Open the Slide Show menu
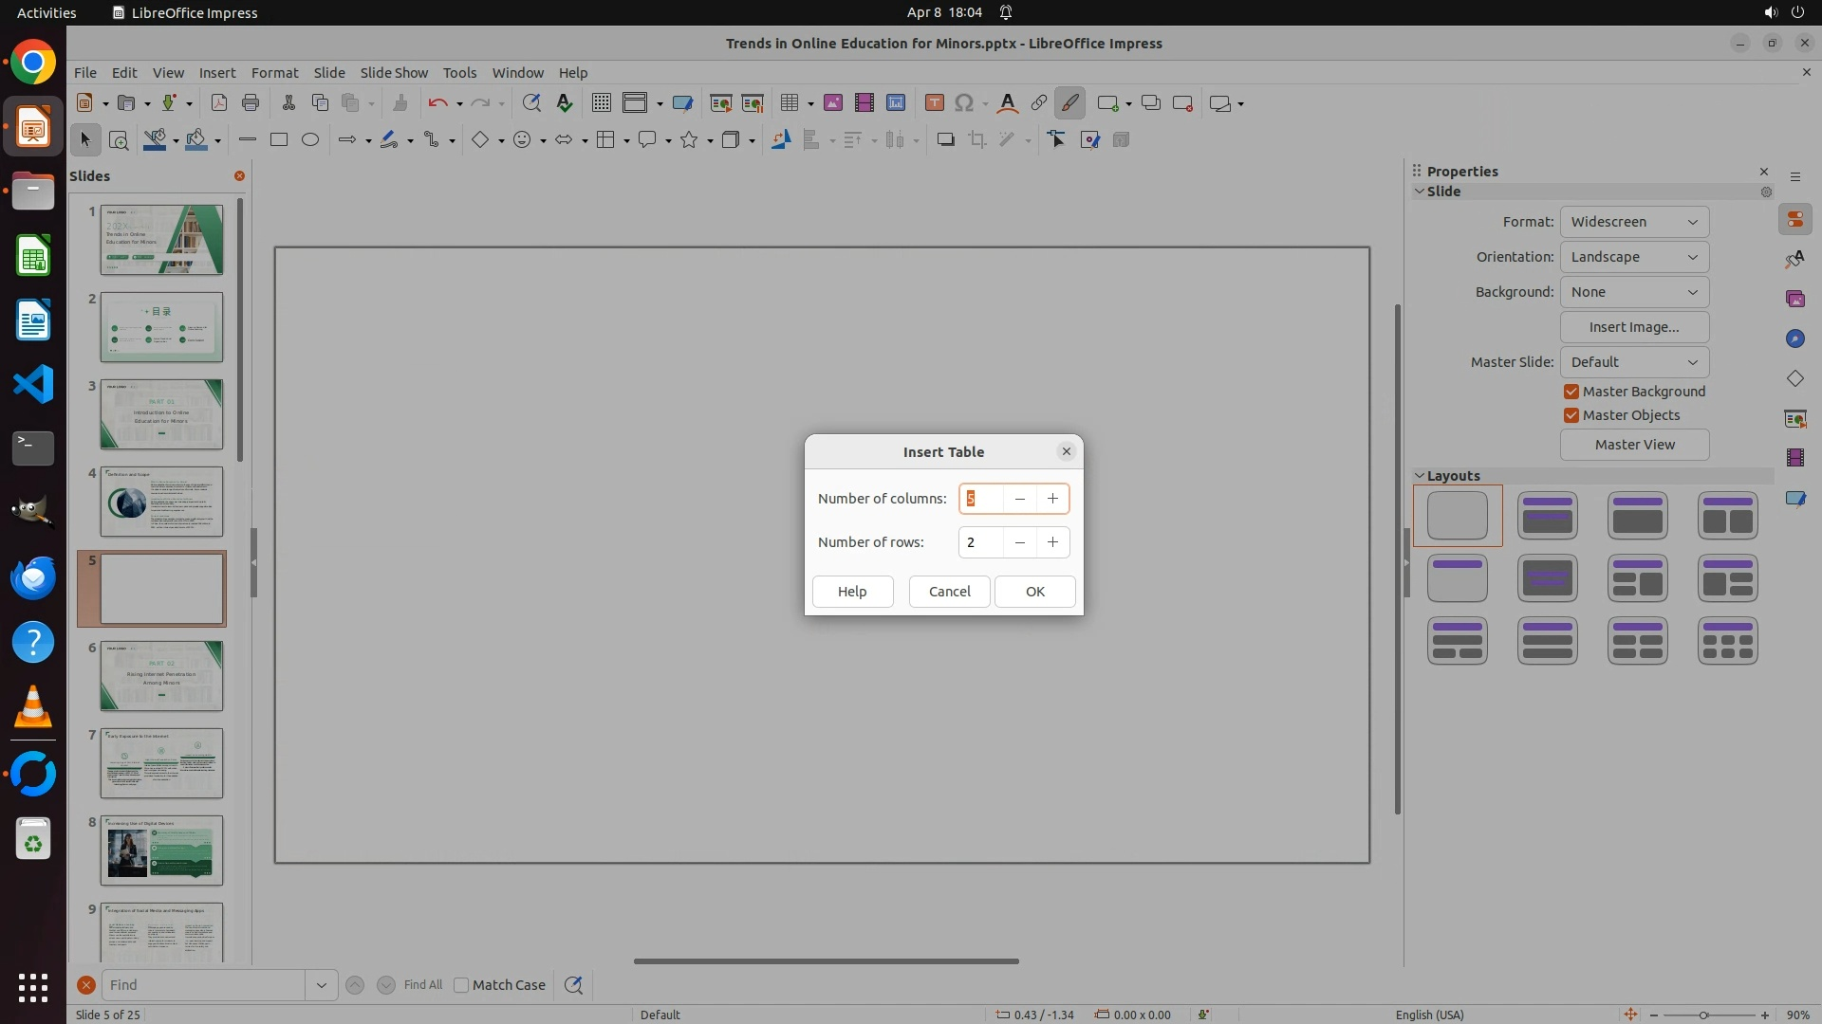The width and height of the screenshot is (1822, 1024). 394,73
